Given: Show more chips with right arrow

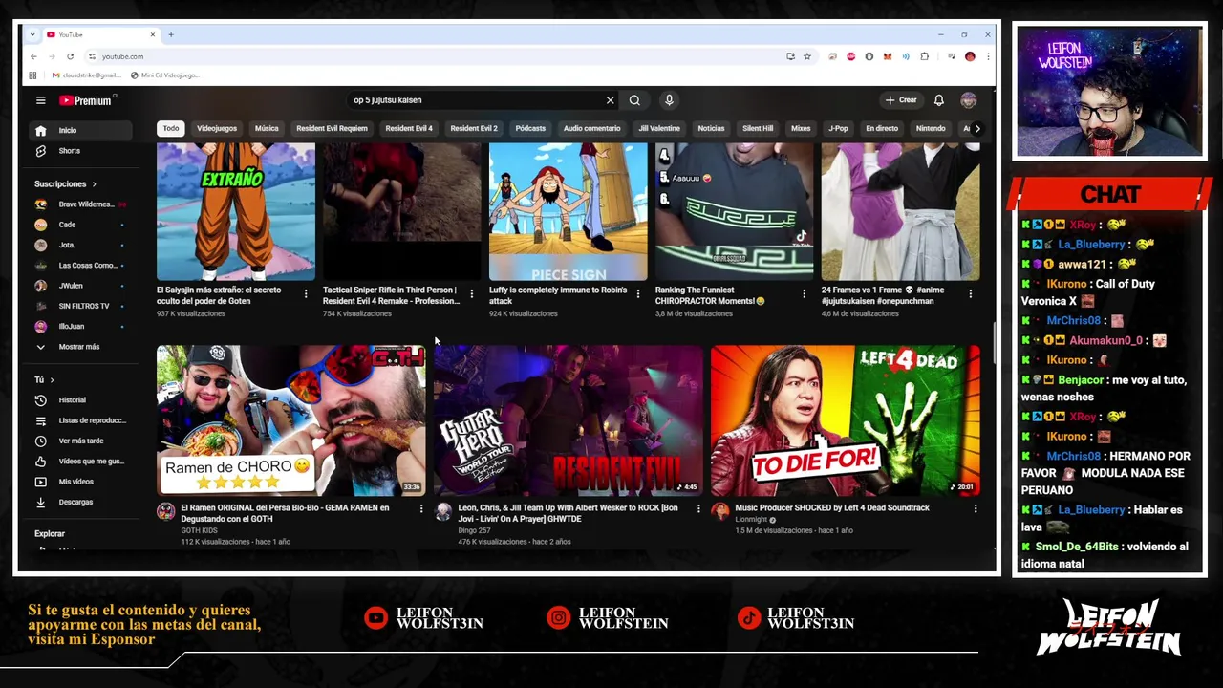Looking at the screenshot, I should tap(976, 128).
